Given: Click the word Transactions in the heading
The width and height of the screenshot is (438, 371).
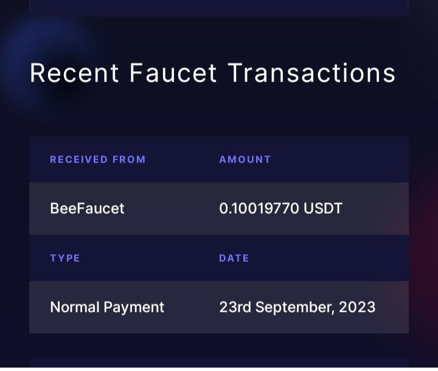Looking at the screenshot, I should coord(311,73).
